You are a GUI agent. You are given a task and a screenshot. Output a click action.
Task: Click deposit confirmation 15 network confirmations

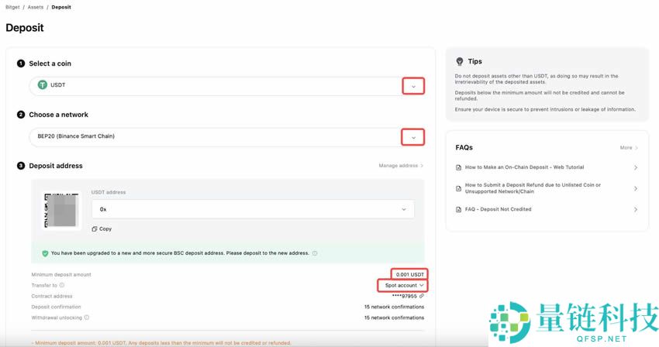pyautogui.click(x=394, y=307)
